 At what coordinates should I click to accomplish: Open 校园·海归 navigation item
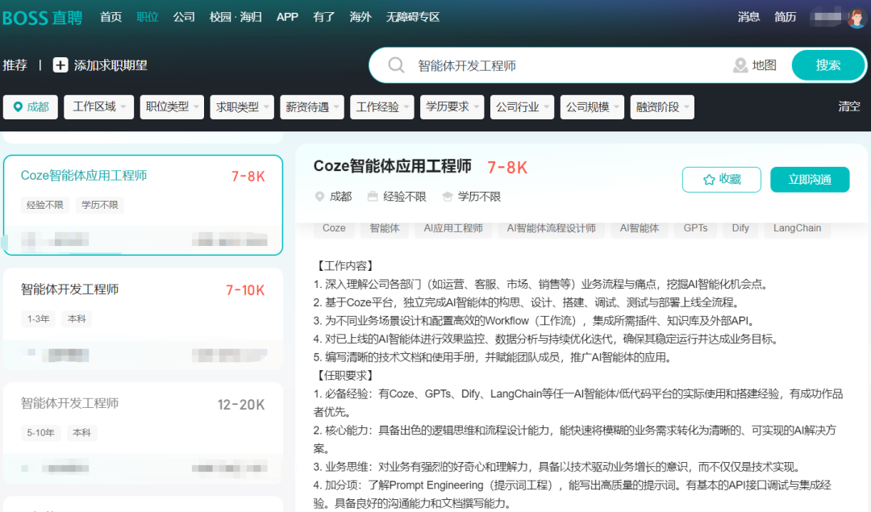(235, 17)
